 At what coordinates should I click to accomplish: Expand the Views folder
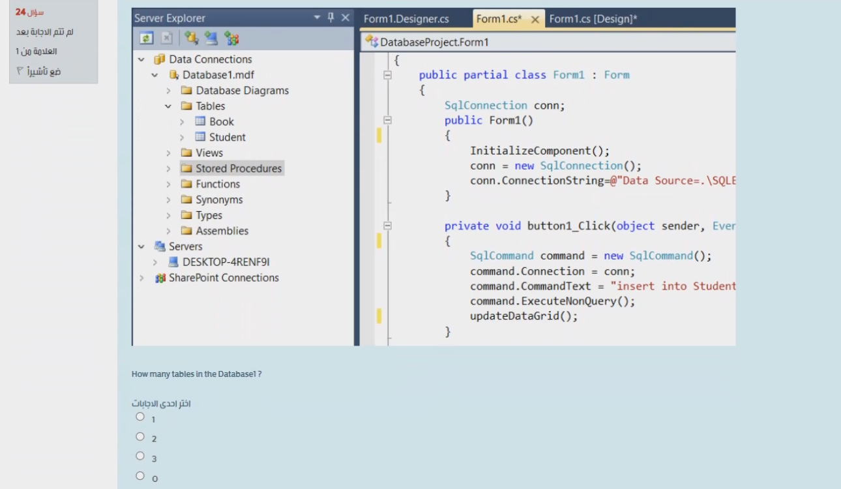point(168,153)
